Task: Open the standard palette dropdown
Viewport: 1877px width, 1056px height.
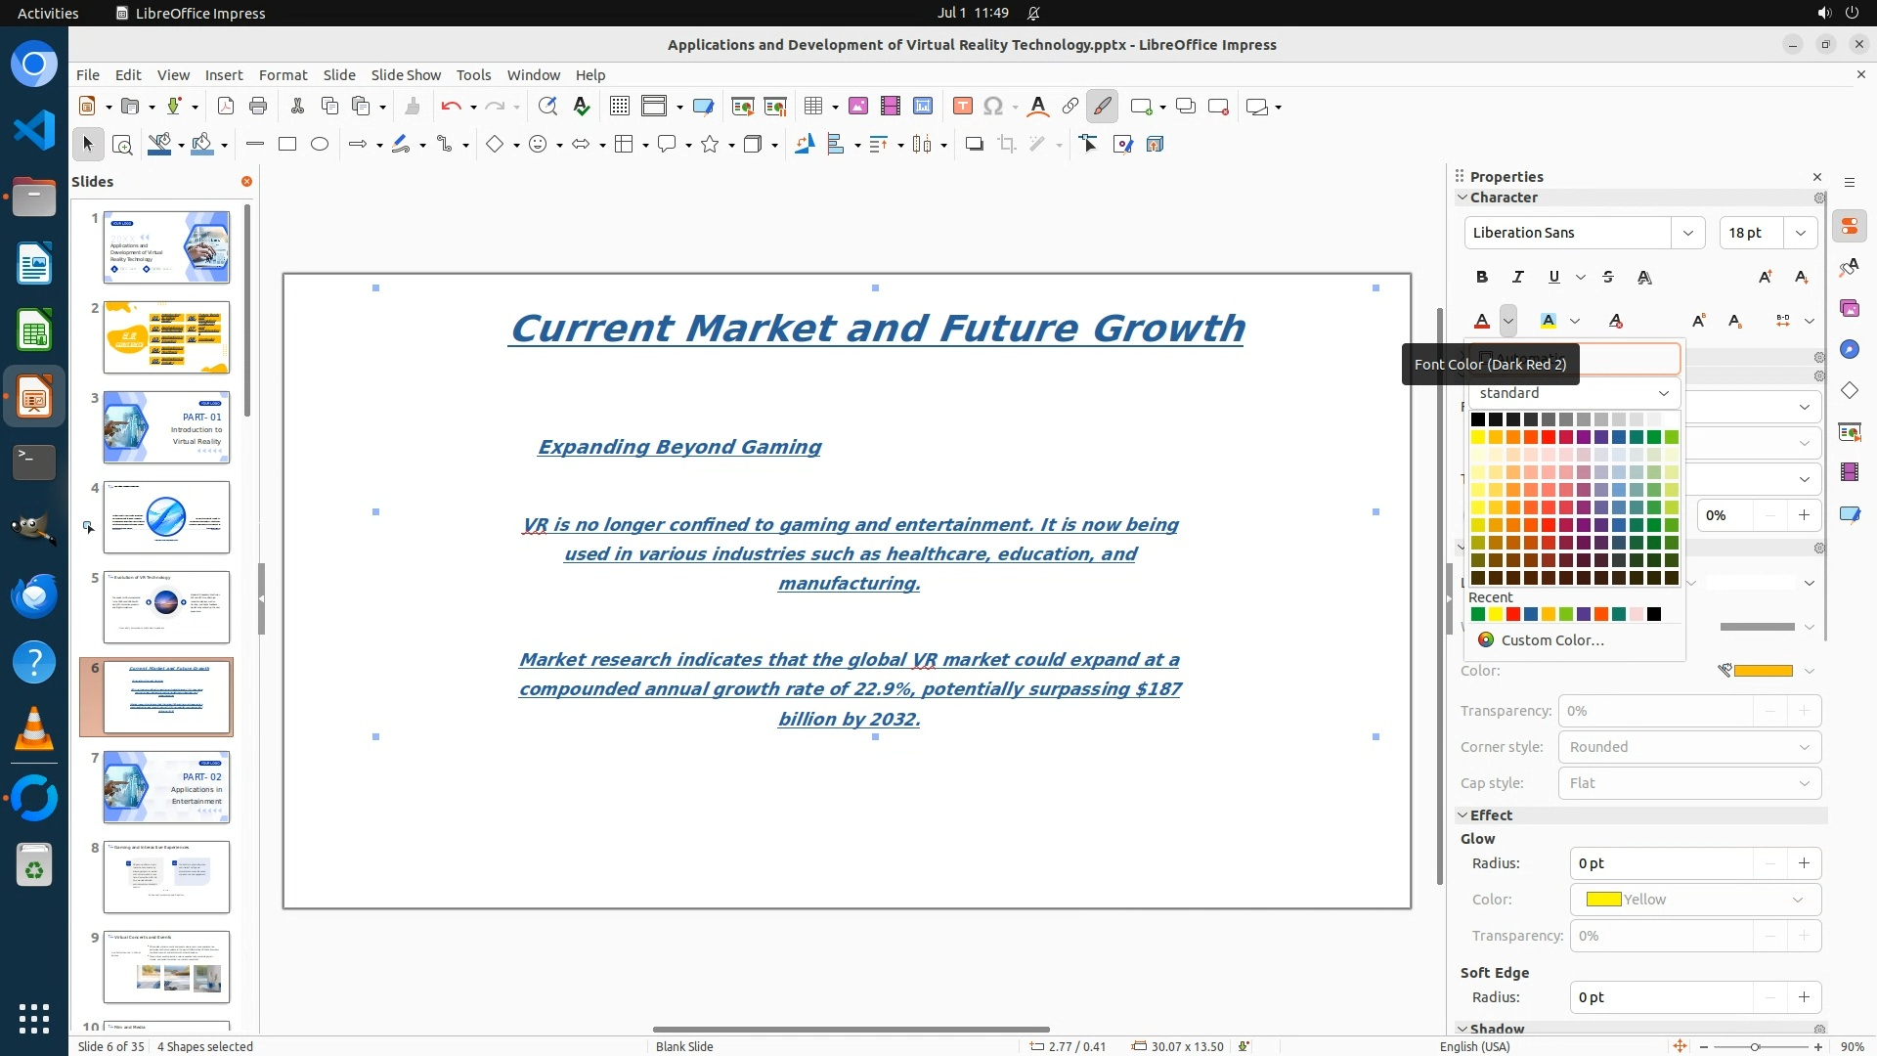Action: click(x=1573, y=393)
